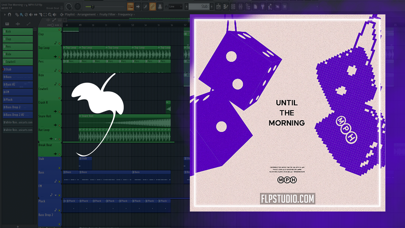This screenshot has height=228, width=405.
Task: Open the Mixer window icon
Action: click(x=240, y=6)
